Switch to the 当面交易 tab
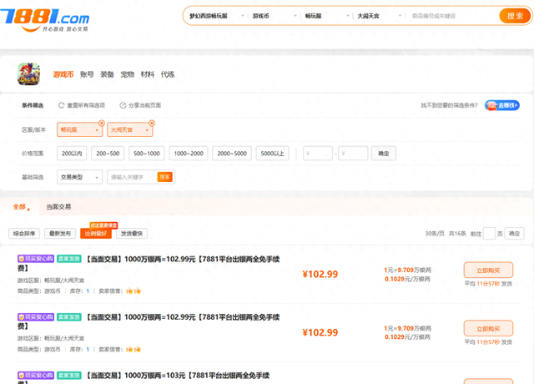The width and height of the screenshot is (534, 384). click(58, 206)
